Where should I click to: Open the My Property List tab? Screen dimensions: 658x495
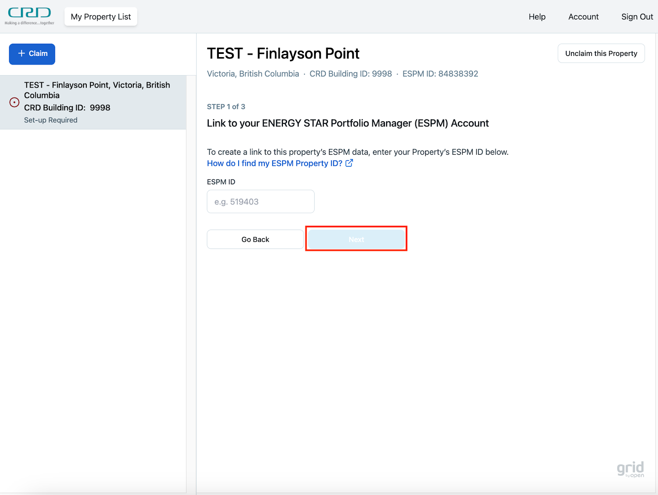(x=101, y=17)
